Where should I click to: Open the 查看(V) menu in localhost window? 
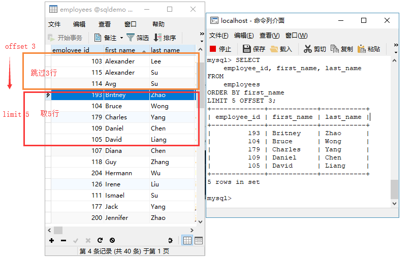click(269, 36)
